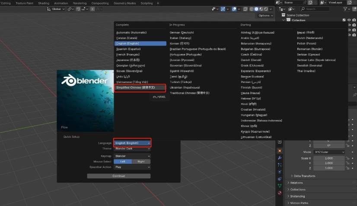This screenshot has height=206, width=357.
Task: Switch to material preview shading
Action: tap(261, 9)
